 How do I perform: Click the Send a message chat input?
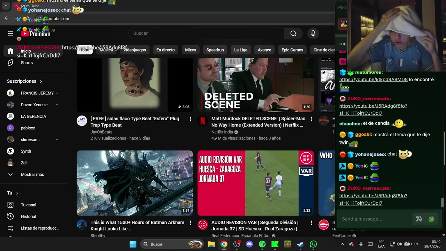pyautogui.click(x=374, y=219)
